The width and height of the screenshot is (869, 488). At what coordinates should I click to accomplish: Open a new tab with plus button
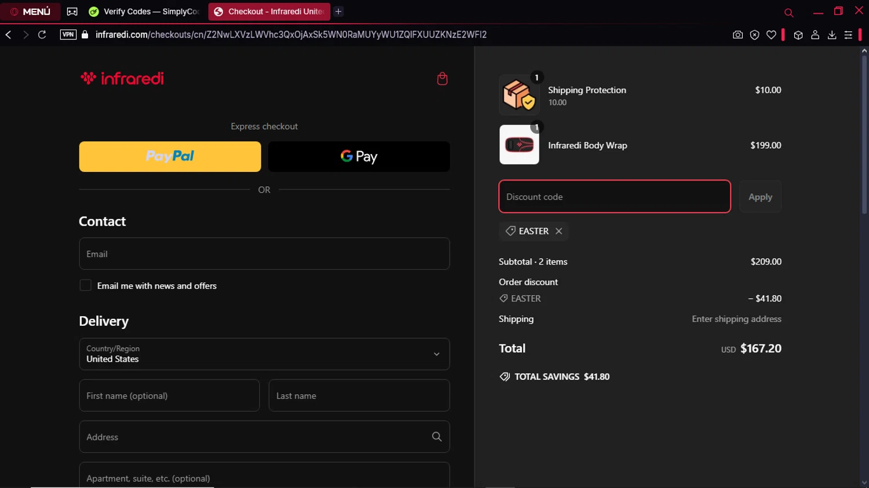coord(339,12)
